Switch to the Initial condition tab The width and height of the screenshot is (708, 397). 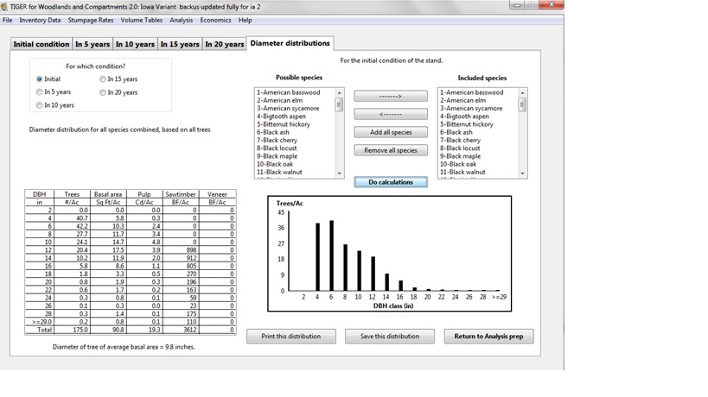pos(41,44)
